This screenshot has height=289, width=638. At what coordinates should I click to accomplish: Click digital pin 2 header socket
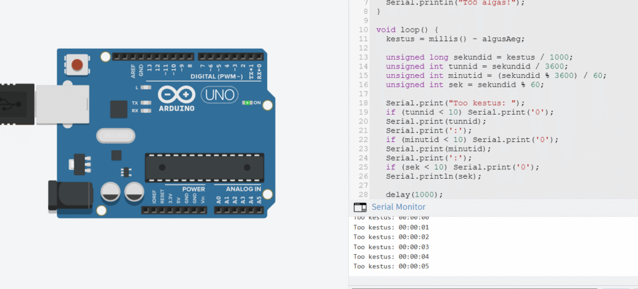(x=243, y=56)
